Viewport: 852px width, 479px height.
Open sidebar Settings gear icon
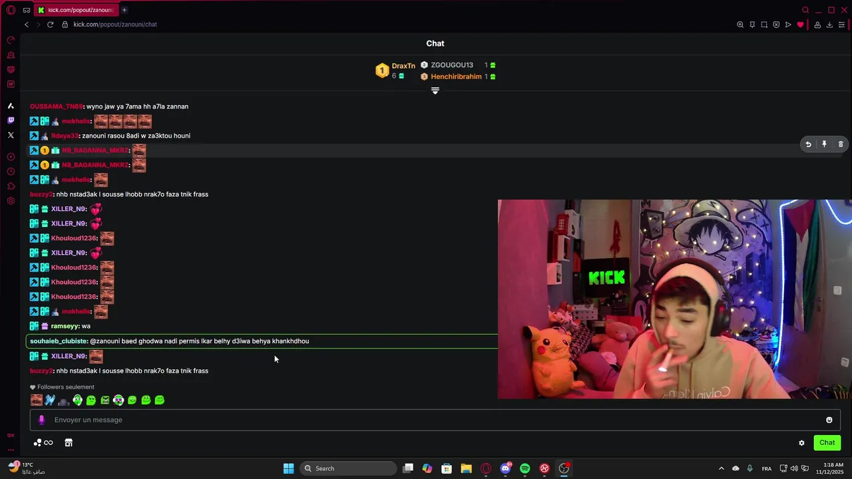click(x=11, y=201)
